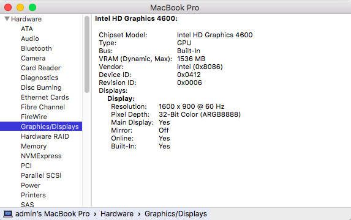The width and height of the screenshot is (351, 220).
Task: Click the Hardware category label in sidebar
Action: tap(26, 19)
